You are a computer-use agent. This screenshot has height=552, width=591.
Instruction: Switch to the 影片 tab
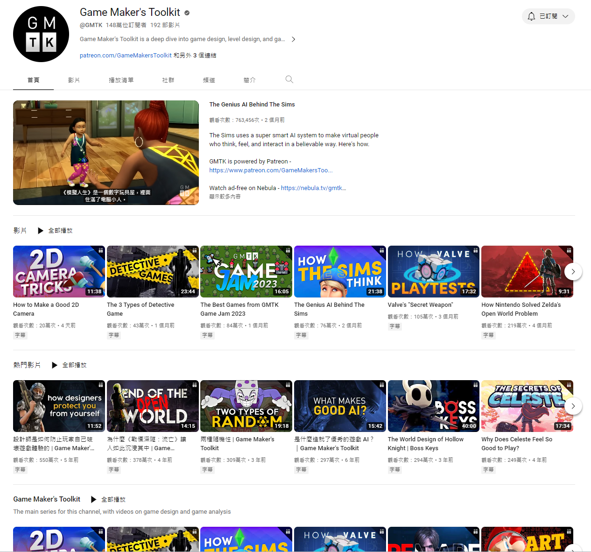point(74,80)
